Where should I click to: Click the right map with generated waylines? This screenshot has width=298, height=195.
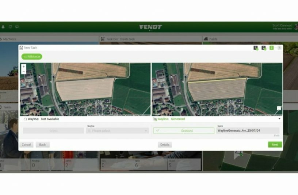[x=217, y=89]
